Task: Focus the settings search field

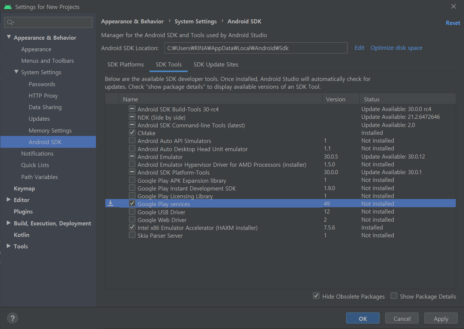Action: click(48, 22)
